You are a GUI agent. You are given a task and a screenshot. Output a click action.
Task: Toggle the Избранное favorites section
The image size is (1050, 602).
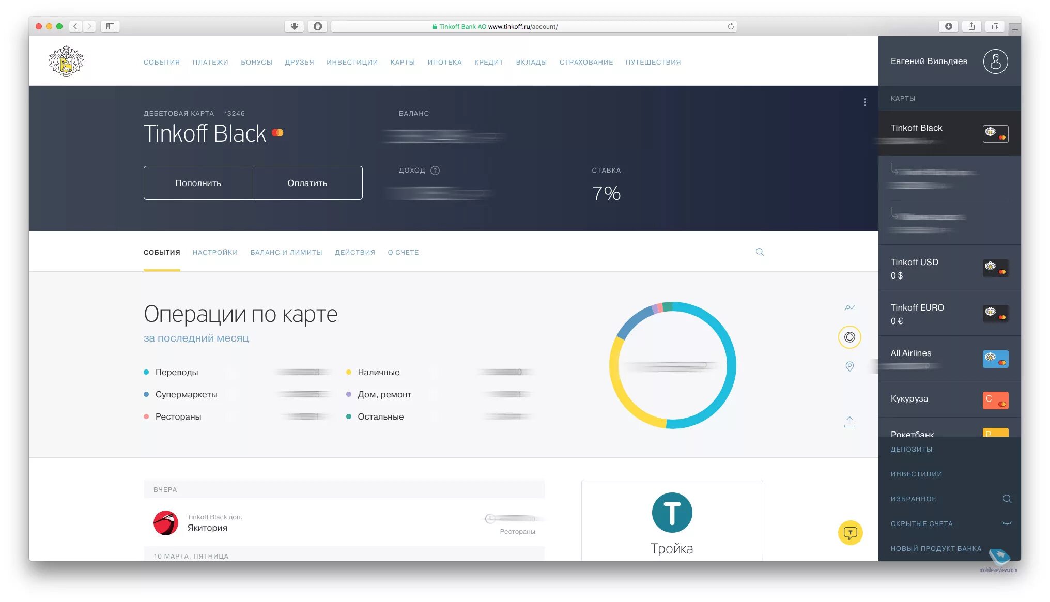(x=912, y=499)
